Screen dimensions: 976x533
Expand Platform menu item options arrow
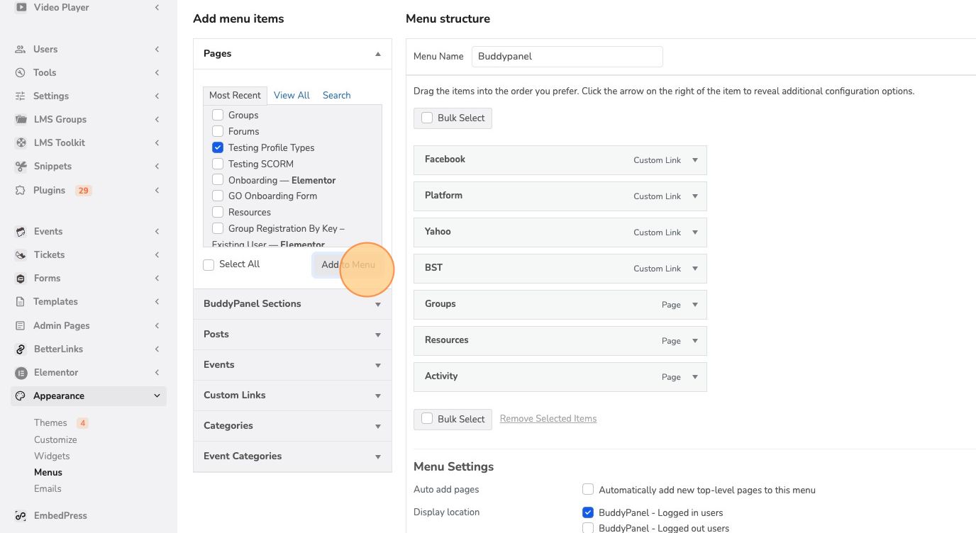695,196
